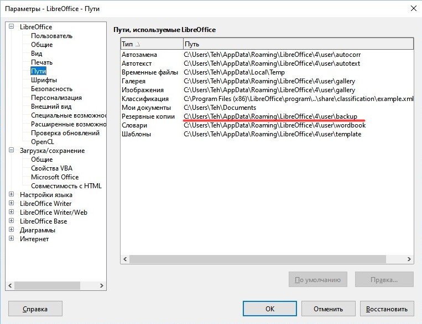Expand the Диаграммы node
Image resolution: width=422 pixels, height=324 pixels.
11,230
